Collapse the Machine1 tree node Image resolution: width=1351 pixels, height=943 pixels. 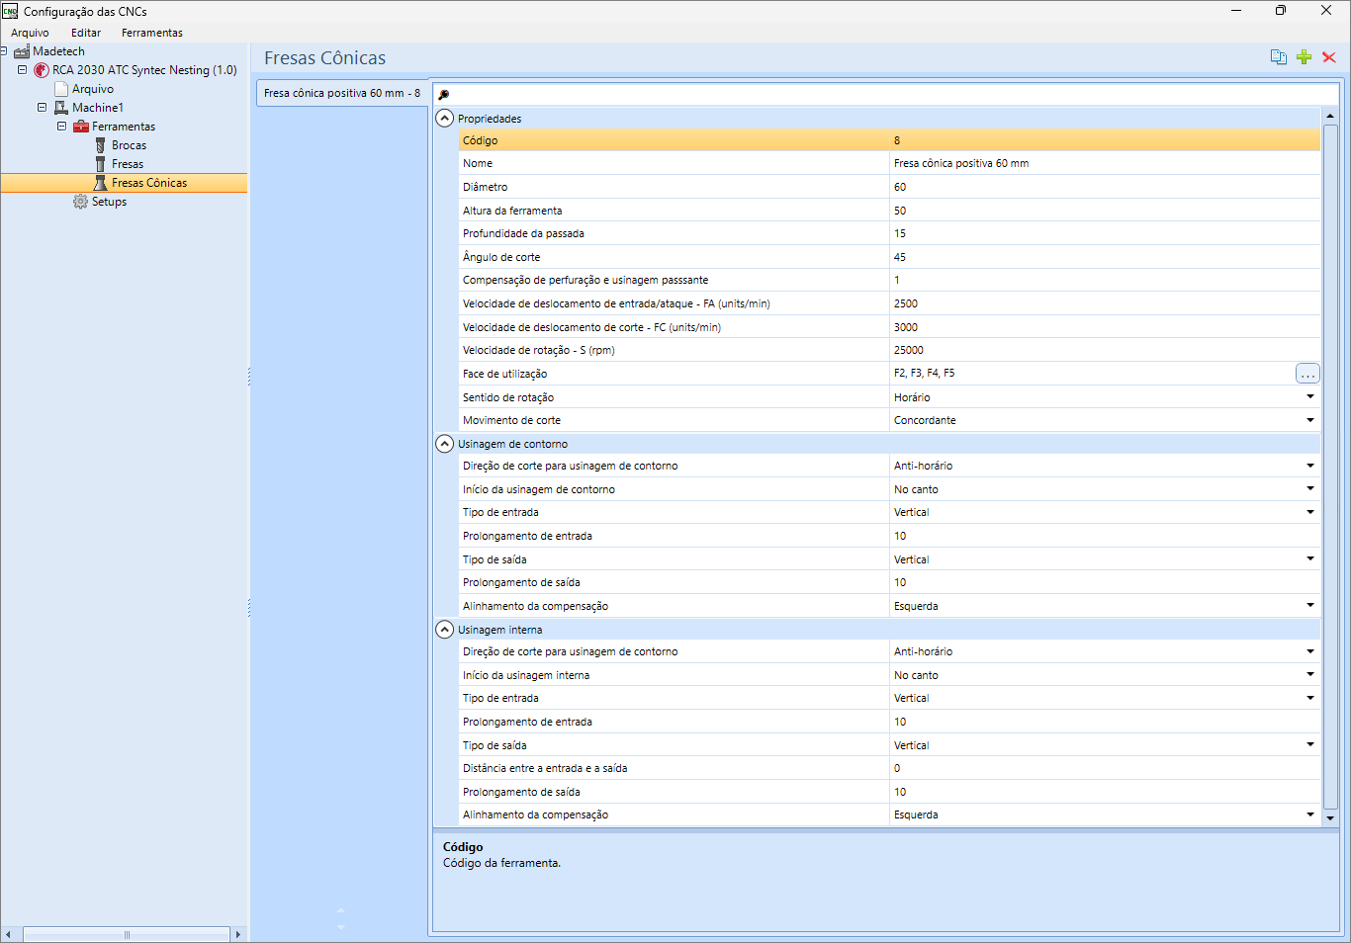pyautogui.click(x=43, y=108)
